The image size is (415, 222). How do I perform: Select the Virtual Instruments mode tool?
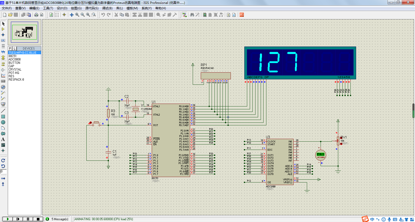pos(3,104)
